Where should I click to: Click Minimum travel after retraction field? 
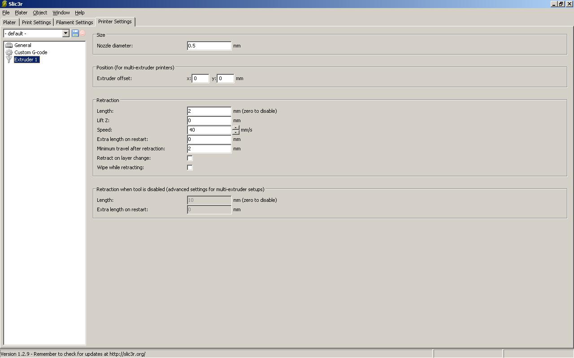click(x=209, y=149)
